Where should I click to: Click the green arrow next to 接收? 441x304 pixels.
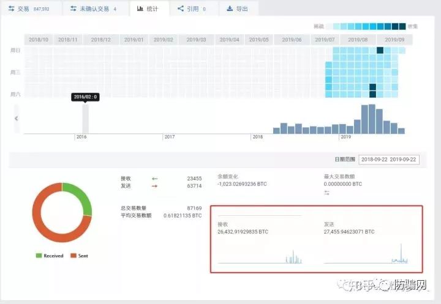tap(155, 179)
